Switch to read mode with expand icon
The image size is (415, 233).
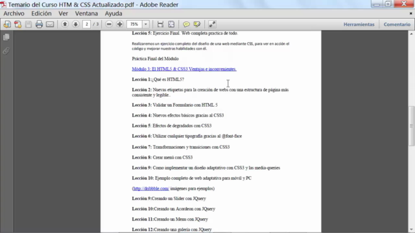pos(212,25)
